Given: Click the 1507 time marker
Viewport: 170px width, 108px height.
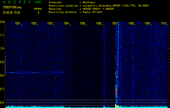Looking at the screenshot, I should coord(115,23).
